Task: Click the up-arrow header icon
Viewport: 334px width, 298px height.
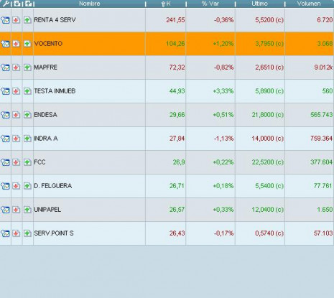Action: coord(28,4)
